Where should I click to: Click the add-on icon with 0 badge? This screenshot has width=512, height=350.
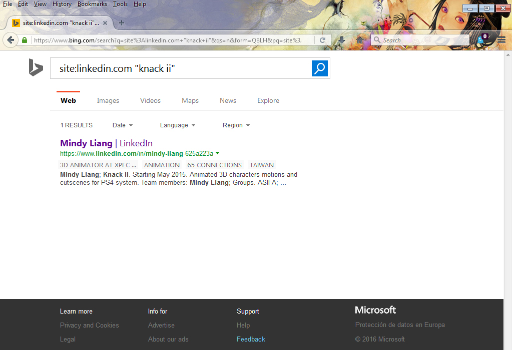(x=482, y=39)
